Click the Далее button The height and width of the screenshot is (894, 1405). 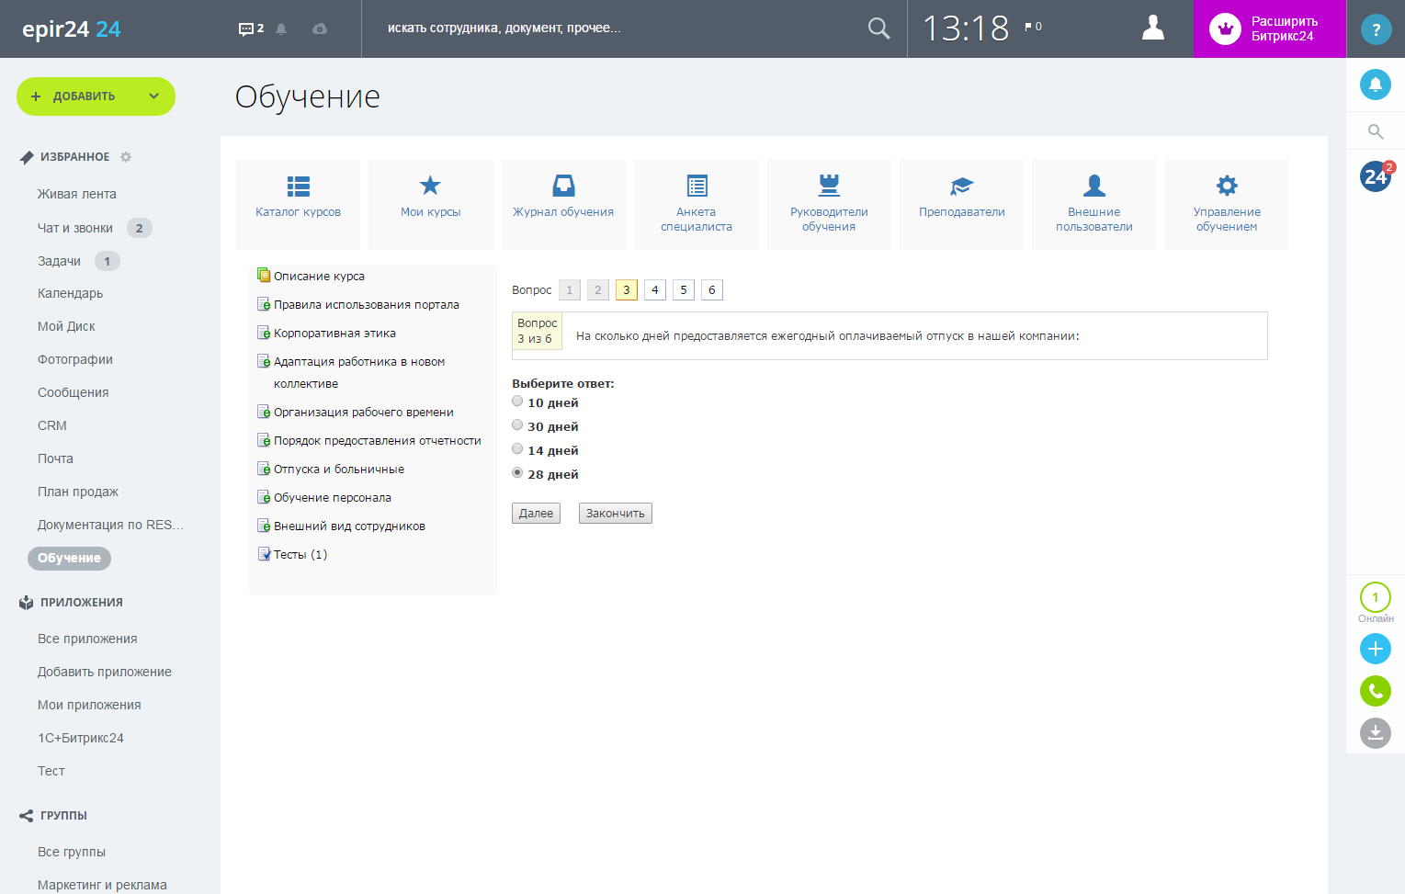pos(536,514)
